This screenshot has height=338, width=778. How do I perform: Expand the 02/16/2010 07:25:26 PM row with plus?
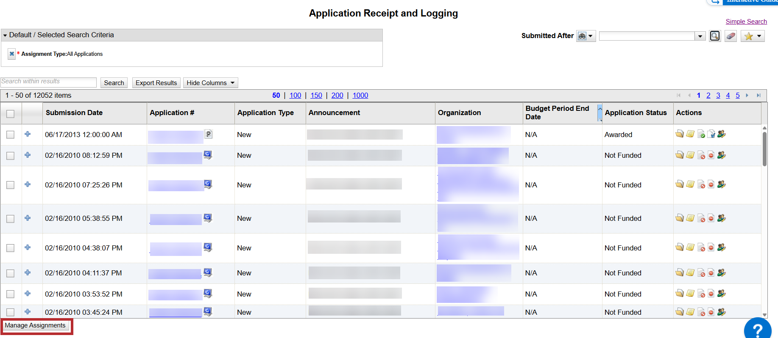tap(28, 184)
